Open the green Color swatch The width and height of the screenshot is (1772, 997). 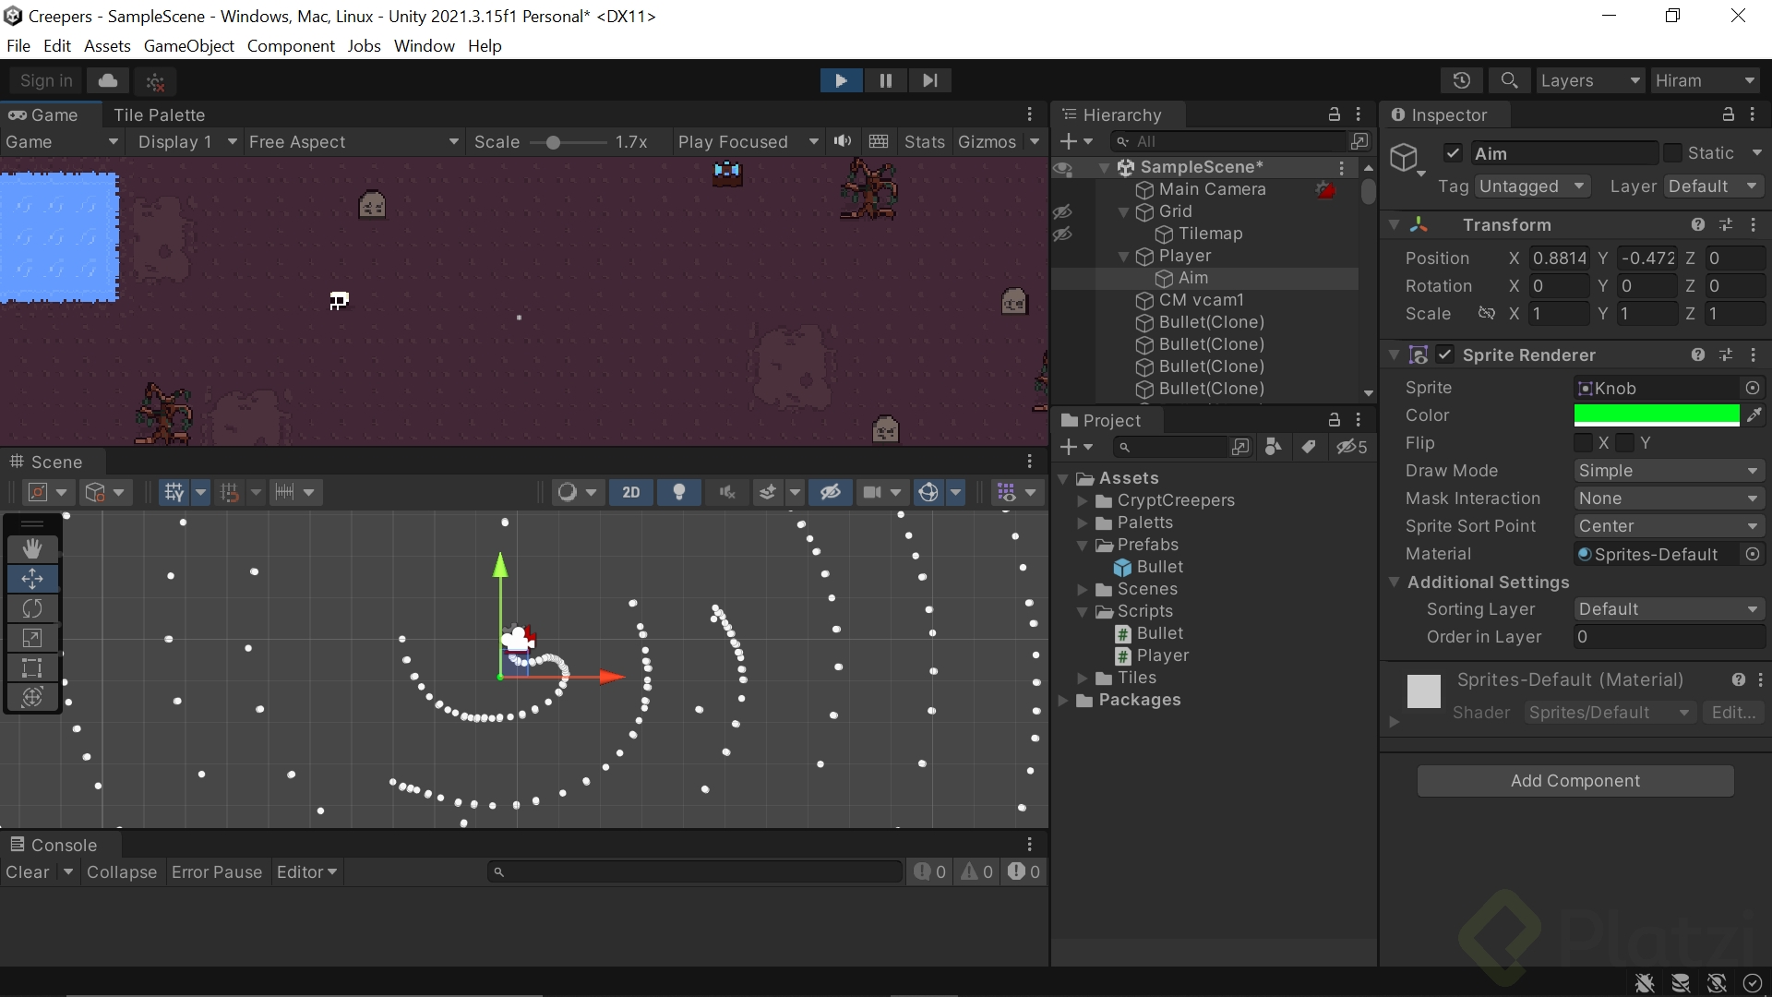1656,415
